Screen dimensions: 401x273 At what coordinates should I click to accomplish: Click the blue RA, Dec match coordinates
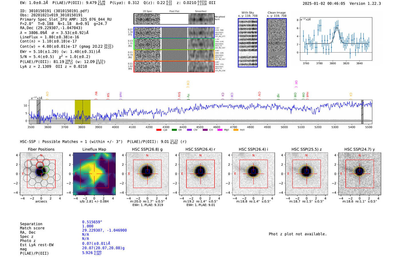point(104,230)
